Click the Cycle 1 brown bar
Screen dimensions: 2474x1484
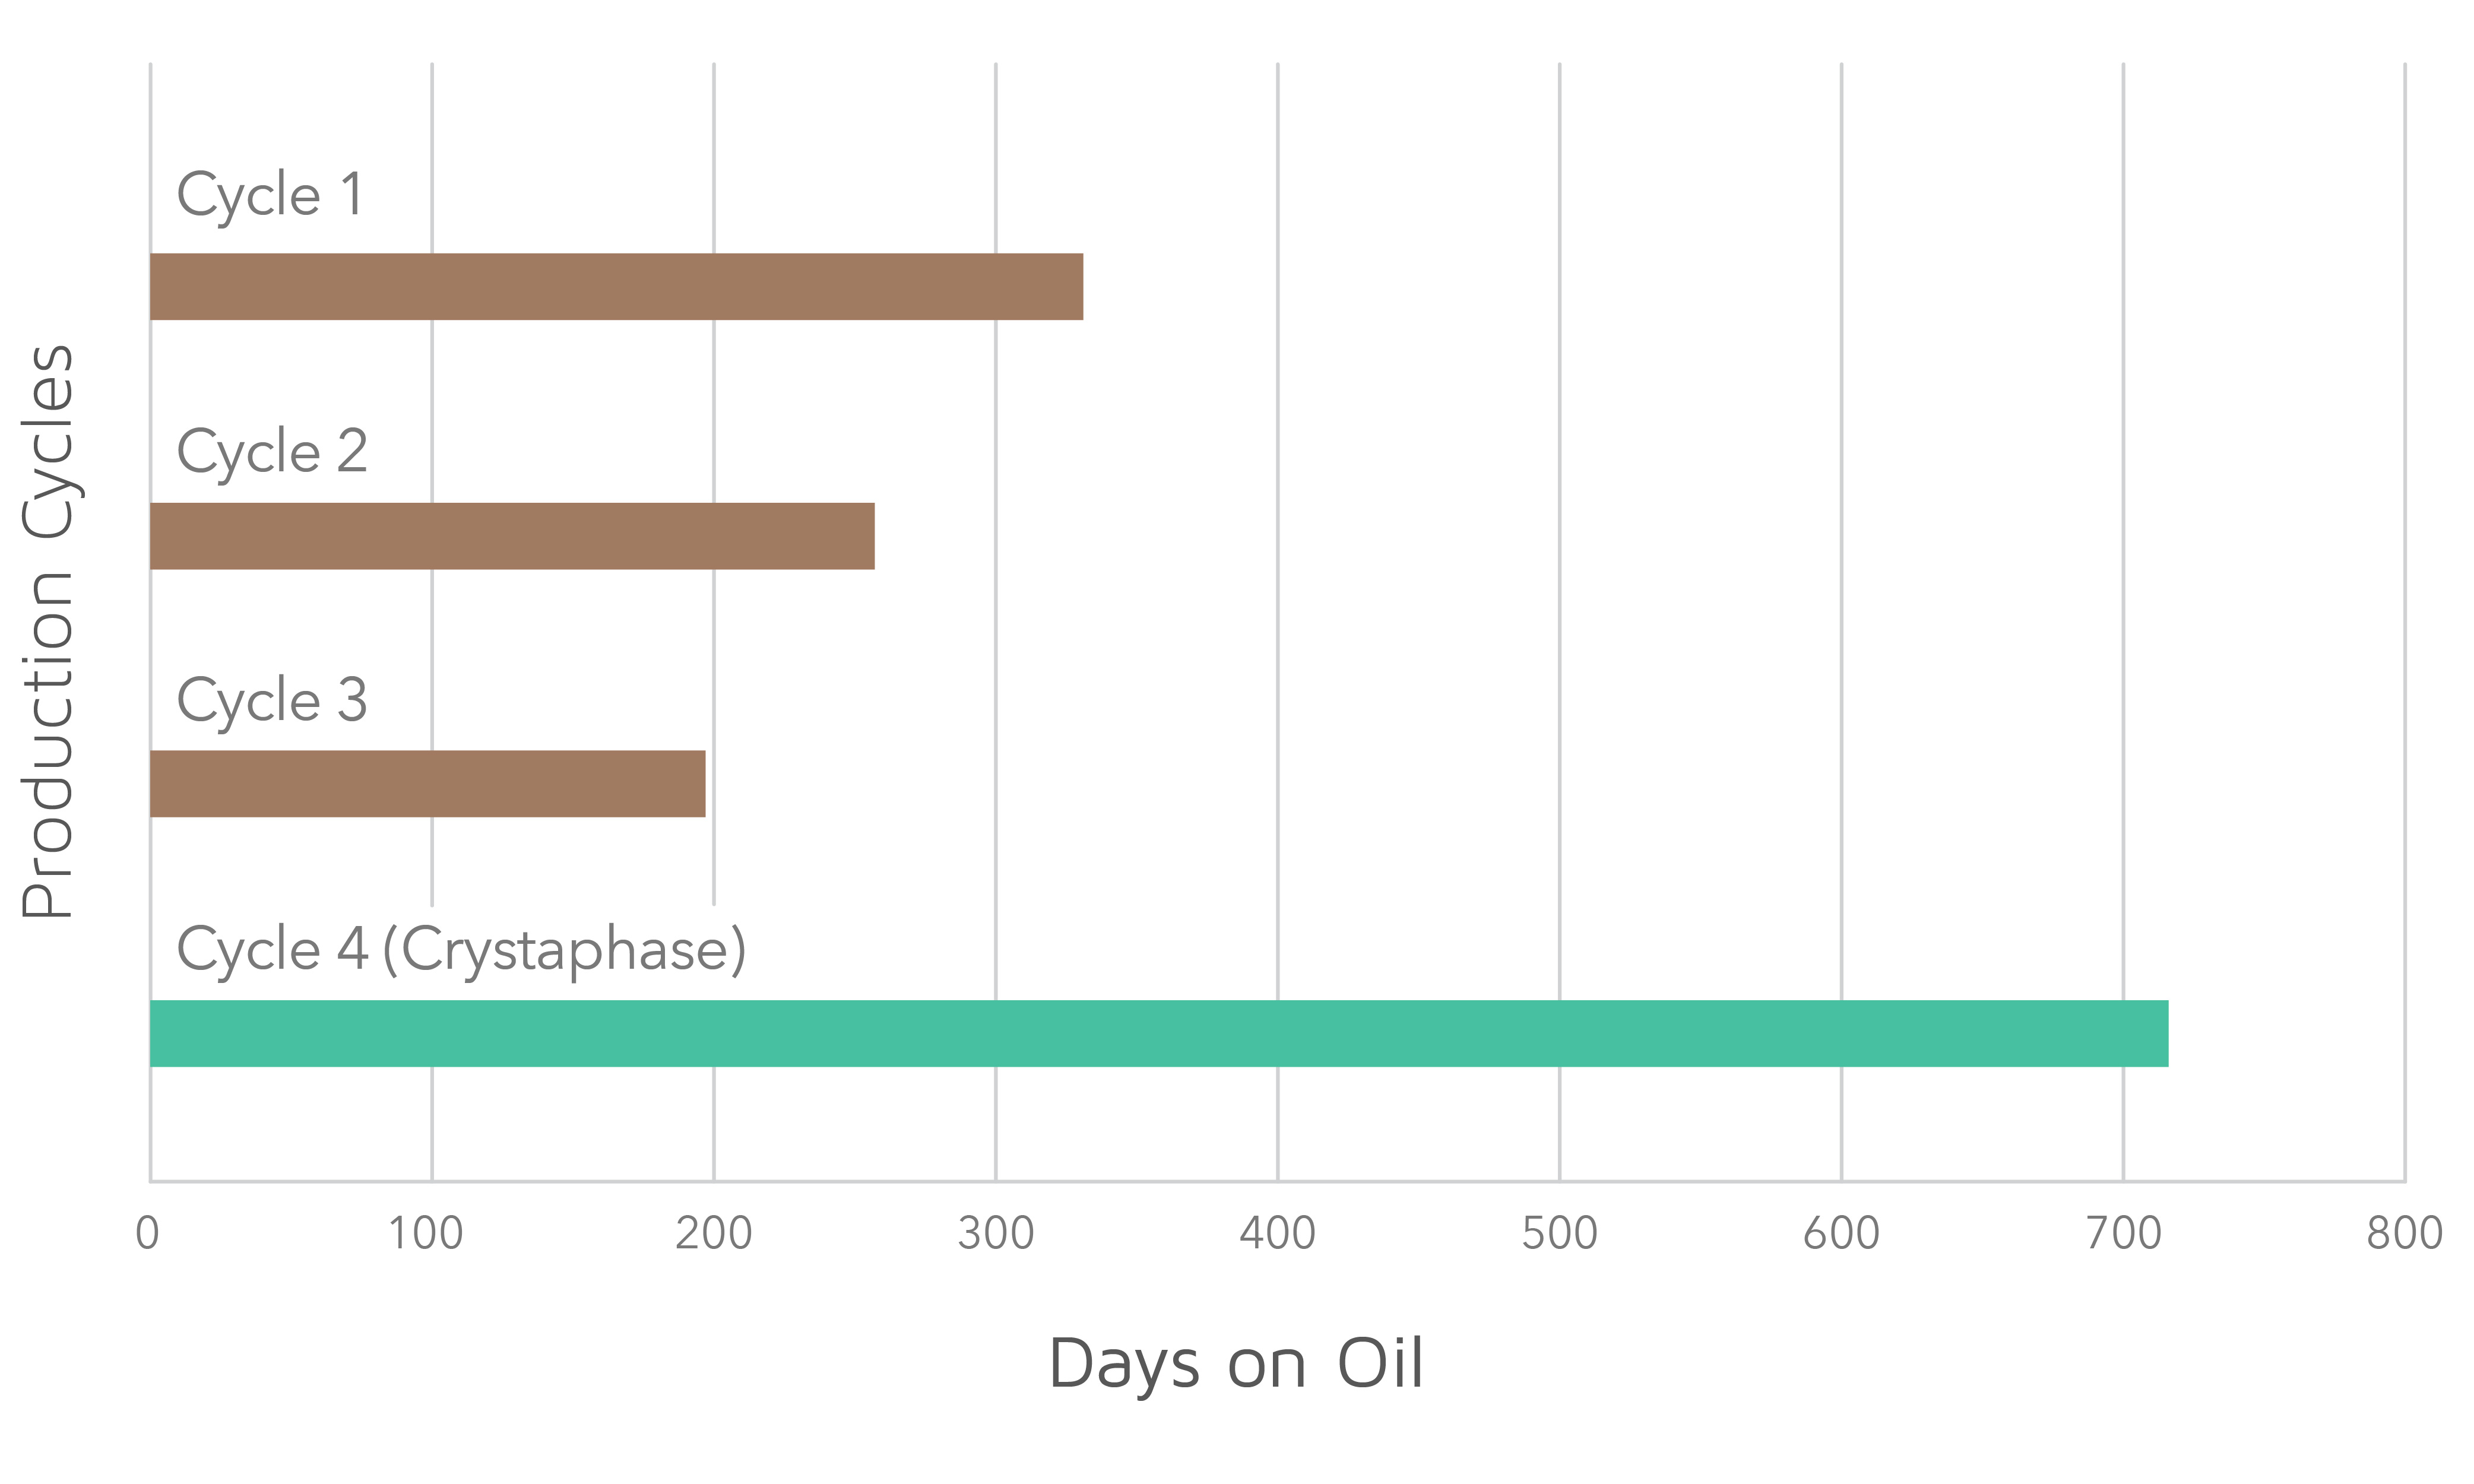coord(616,287)
